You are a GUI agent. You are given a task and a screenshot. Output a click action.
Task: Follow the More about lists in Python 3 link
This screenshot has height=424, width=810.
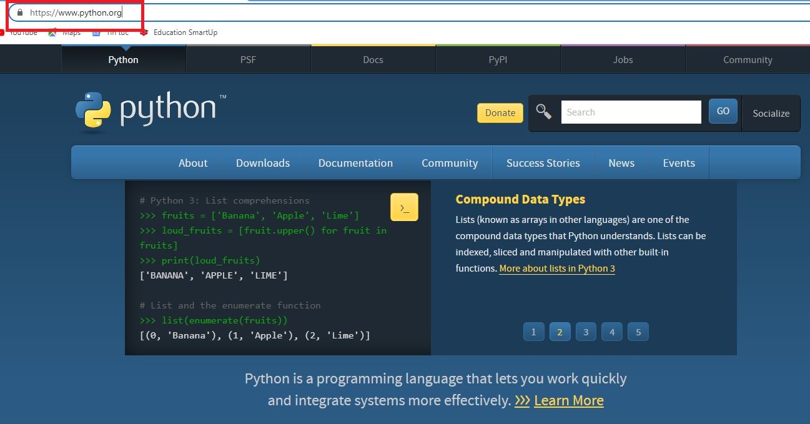click(557, 269)
